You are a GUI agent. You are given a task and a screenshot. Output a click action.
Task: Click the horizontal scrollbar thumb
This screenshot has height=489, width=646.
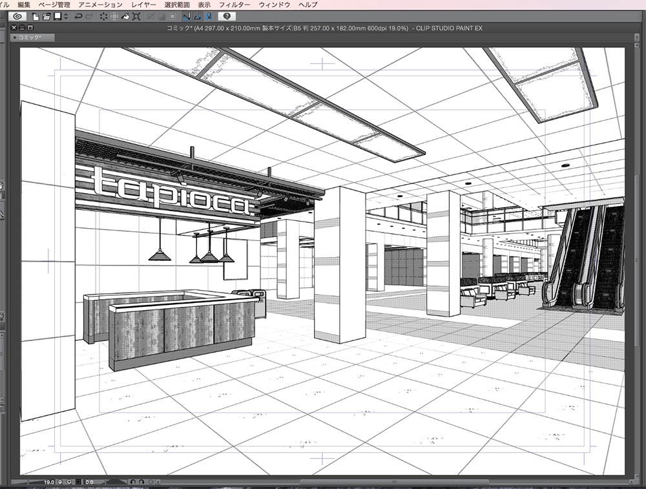tap(394, 482)
